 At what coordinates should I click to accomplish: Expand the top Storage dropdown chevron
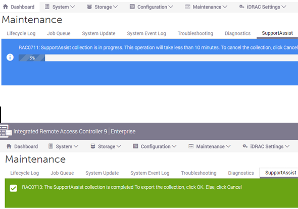click(x=115, y=7)
